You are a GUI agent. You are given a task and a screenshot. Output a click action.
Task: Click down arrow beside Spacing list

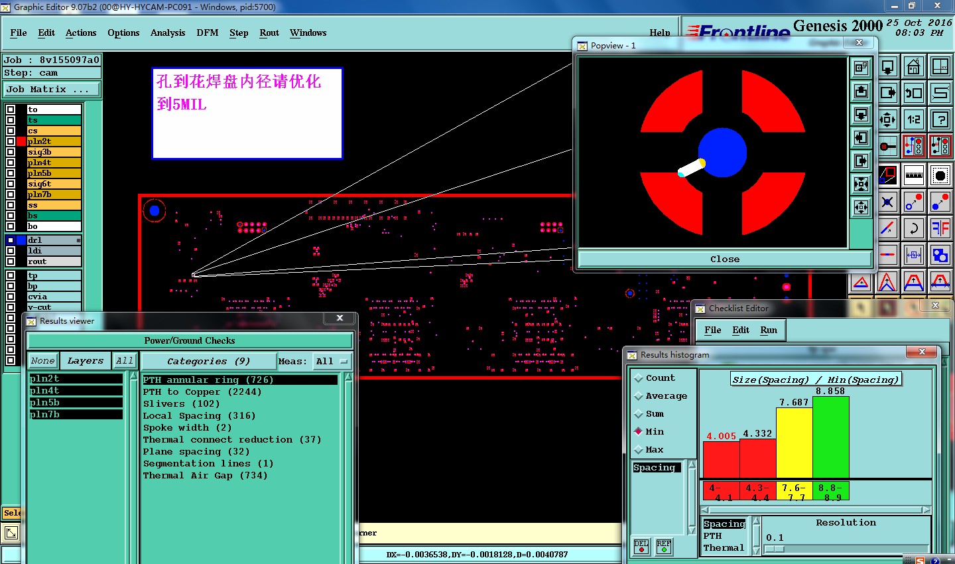coord(692,529)
